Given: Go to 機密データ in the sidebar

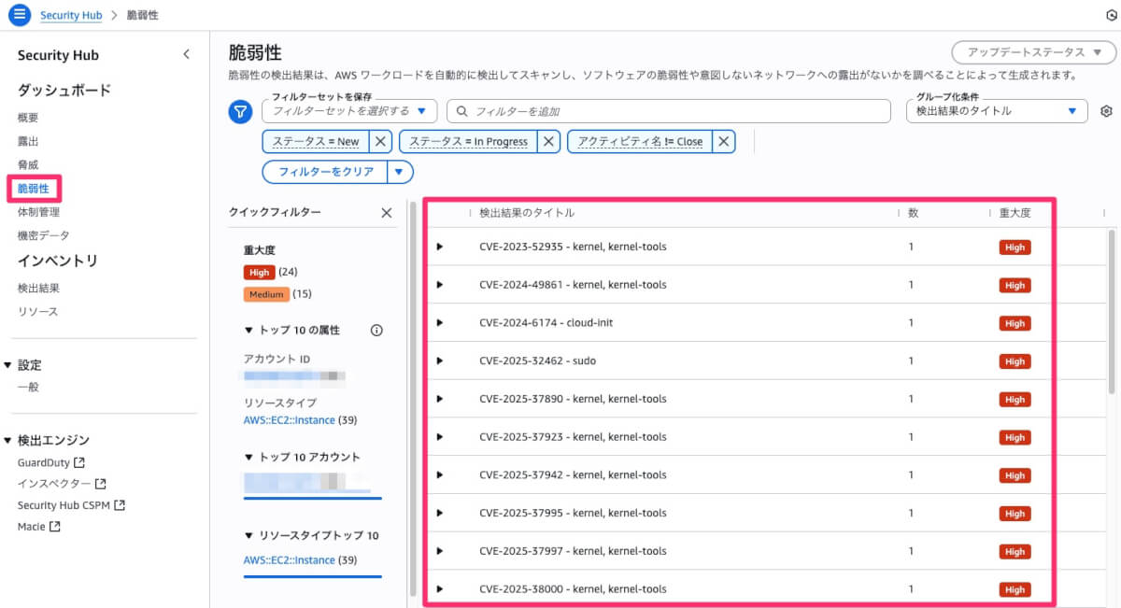Looking at the screenshot, I should [x=43, y=235].
